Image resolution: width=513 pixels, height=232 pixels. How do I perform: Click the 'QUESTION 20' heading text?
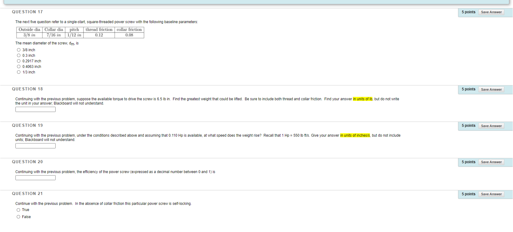point(28,162)
